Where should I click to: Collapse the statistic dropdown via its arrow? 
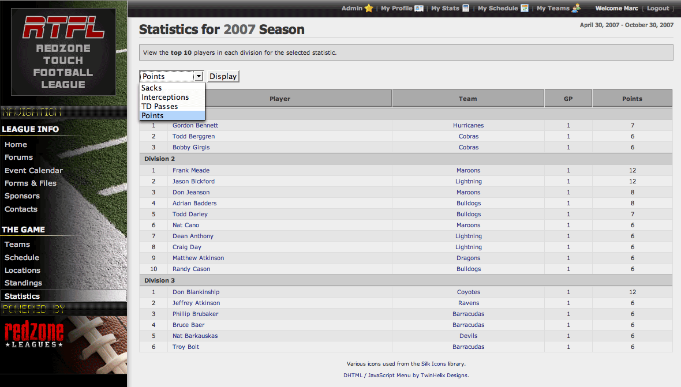(199, 76)
